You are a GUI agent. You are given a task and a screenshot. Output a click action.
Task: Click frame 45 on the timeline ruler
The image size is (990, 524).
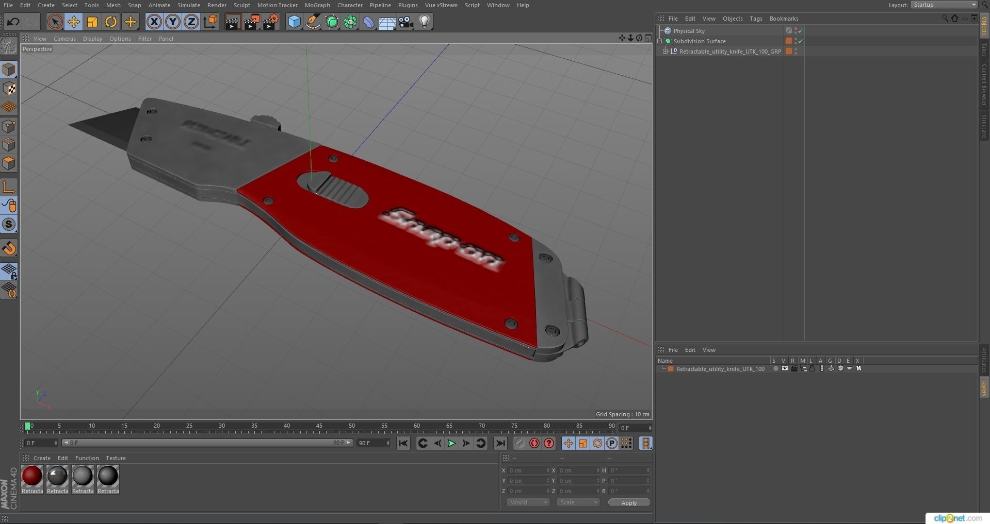(x=319, y=427)
